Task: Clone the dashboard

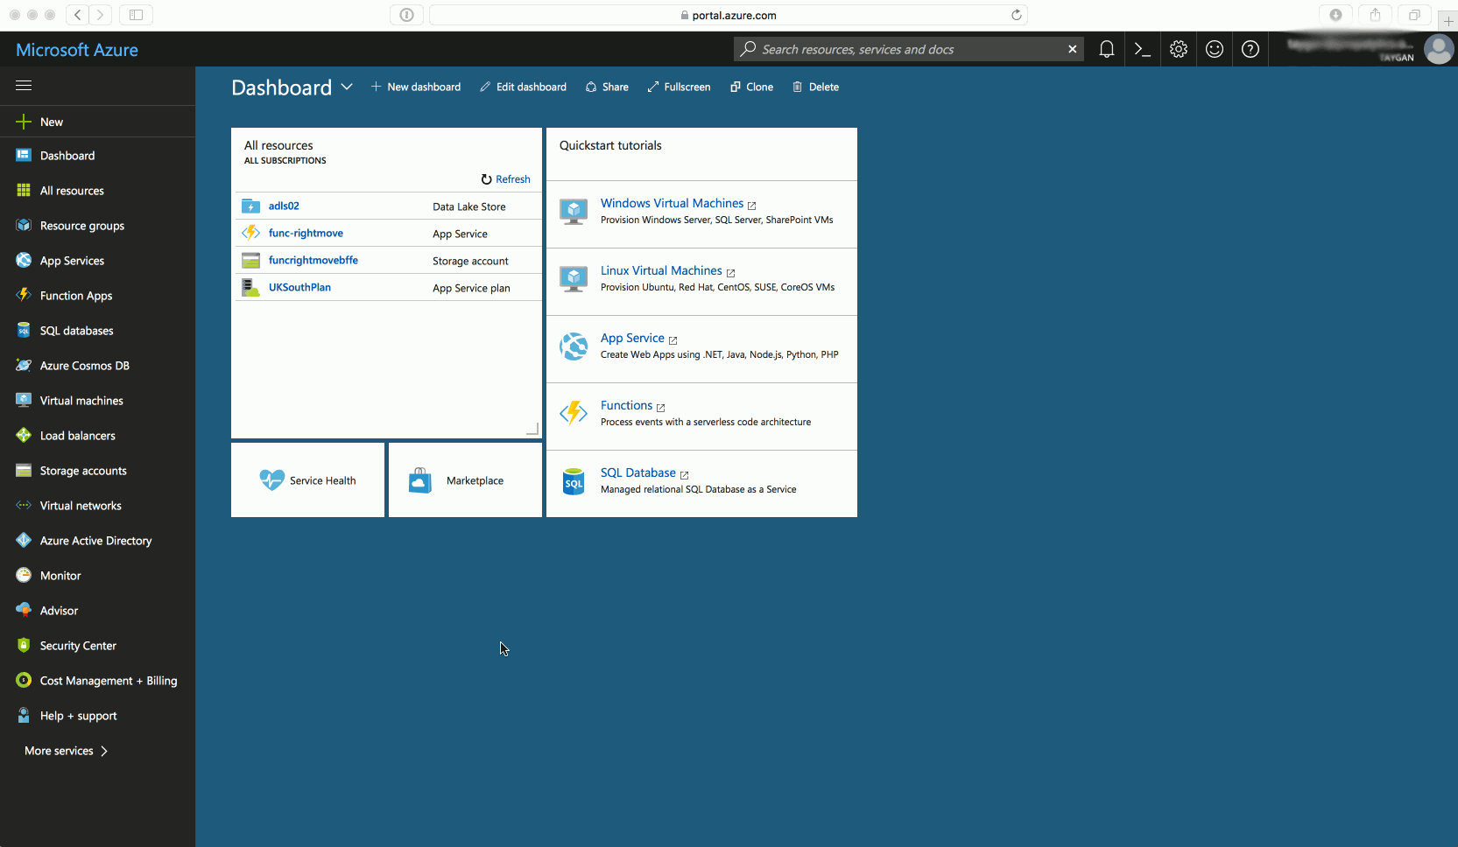Action: (751, 87)
